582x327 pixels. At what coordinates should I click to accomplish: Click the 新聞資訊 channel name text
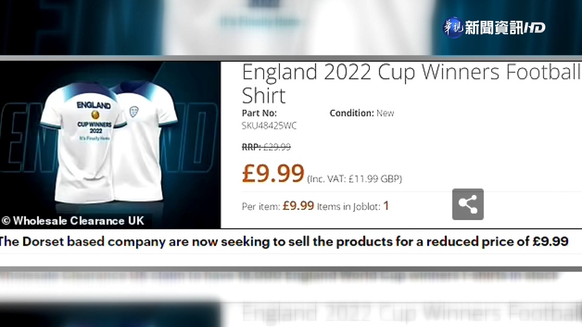pos(494,28)
